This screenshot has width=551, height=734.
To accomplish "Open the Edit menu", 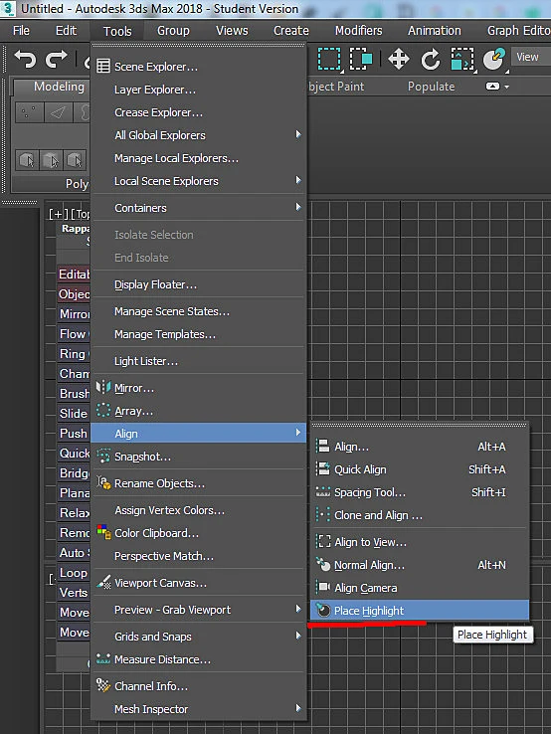I will [x=66, y=31].
